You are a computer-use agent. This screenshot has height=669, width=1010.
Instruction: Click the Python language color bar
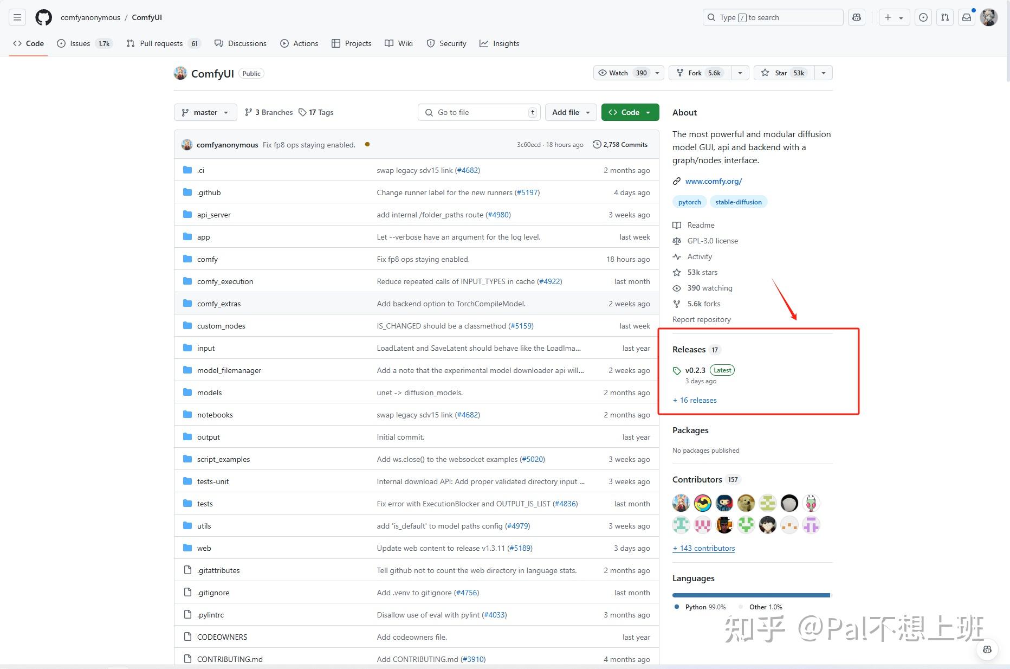pyautogui.click(x=750, y=595)
